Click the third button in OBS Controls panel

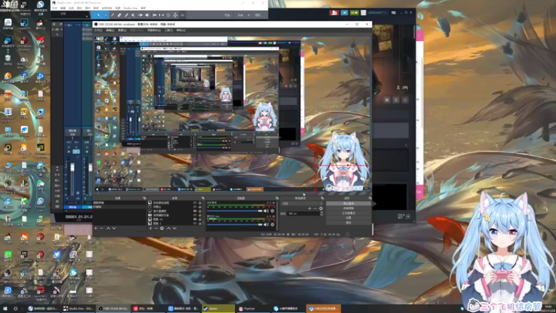tap(348, 214)
